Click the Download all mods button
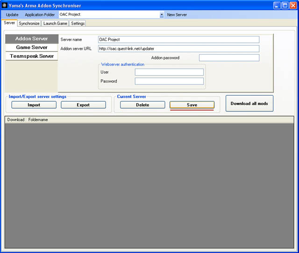Screen dimensions: 299x253 tap(249, 104)
